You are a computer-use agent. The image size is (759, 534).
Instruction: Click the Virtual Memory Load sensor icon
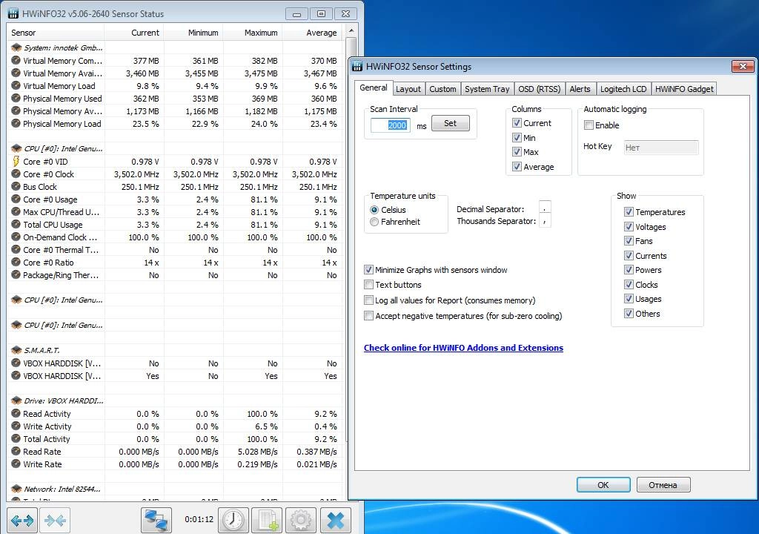(16, 86)
